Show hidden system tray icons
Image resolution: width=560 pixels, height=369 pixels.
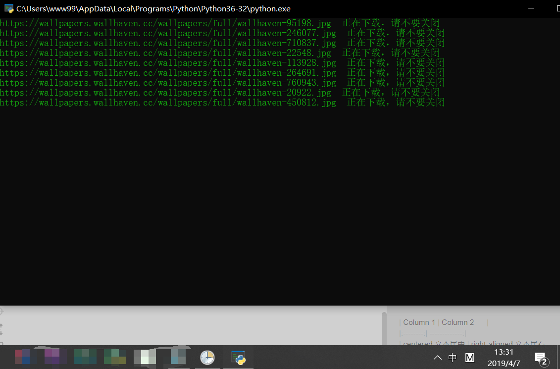click(x=438, y=358)
